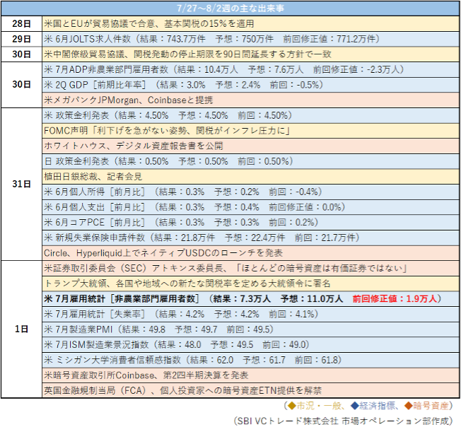Click the '米 6月コアPCE［前月比］' row
Viewport: 461px width, 427px height.
pos(251,222)
